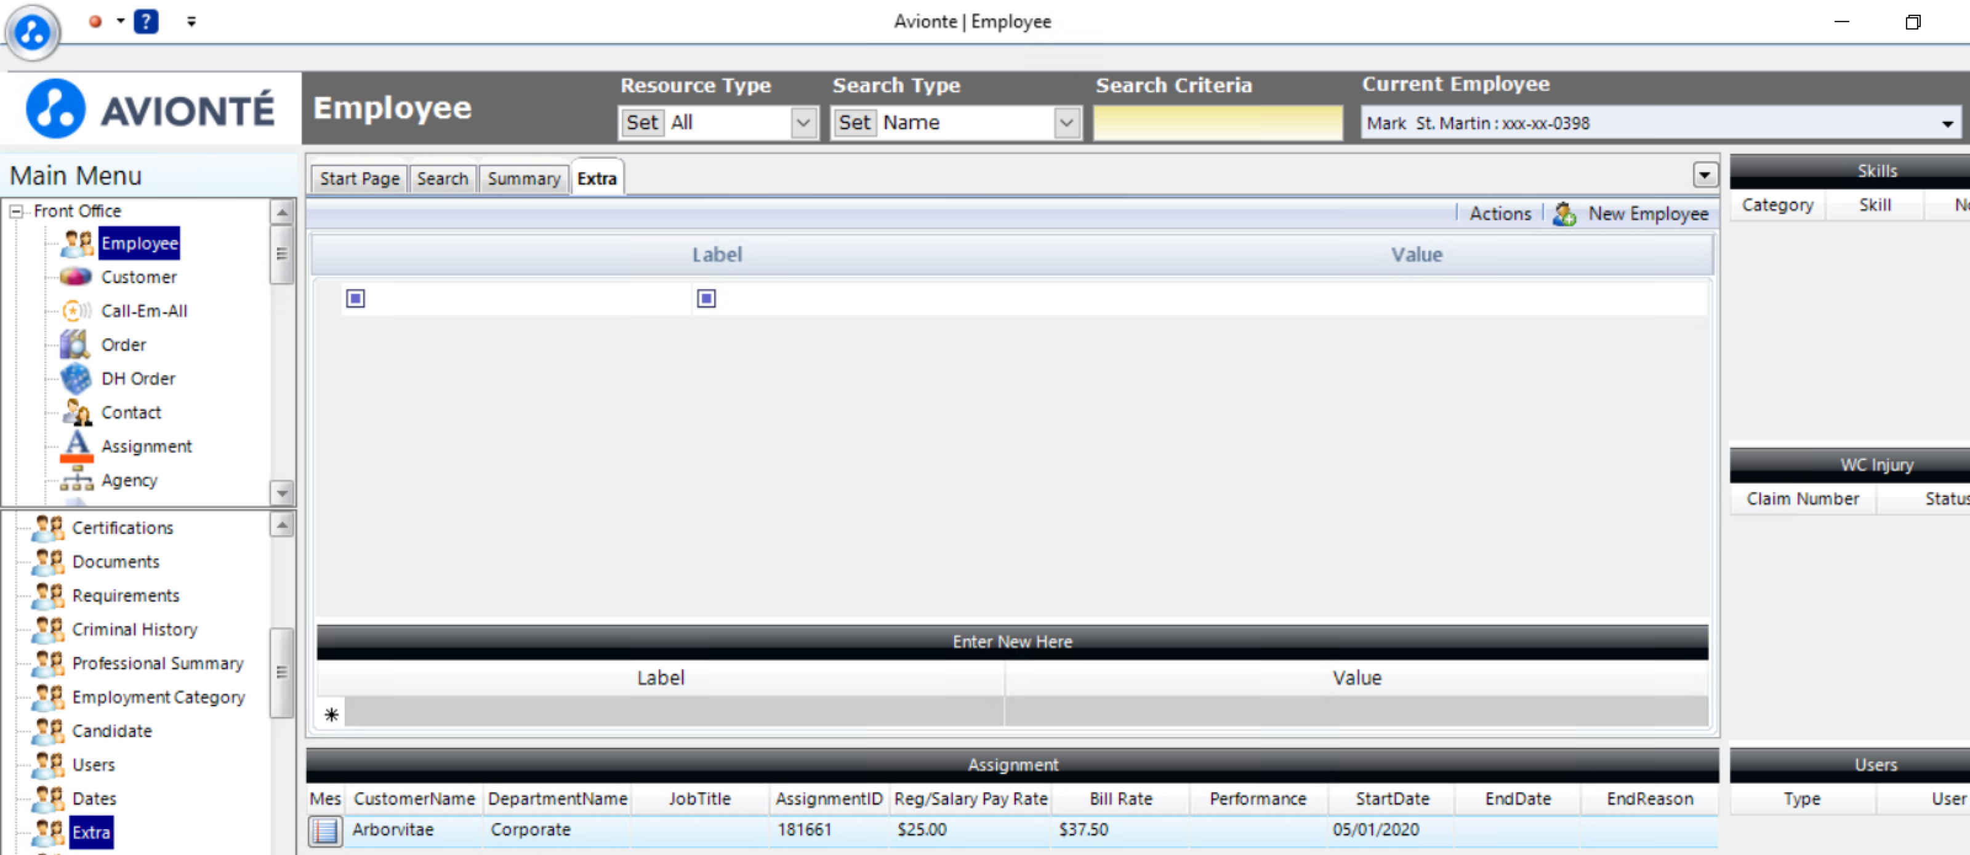This screenshot has width=1970, height=855.
Task: Switch to the Start Page tab
Action: tap(360, 179)
